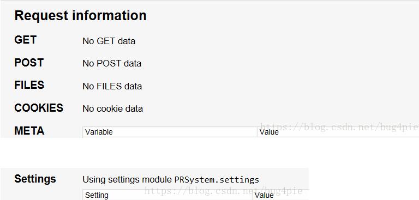
Task: Select the COOKIES section label
Action: [x=39, y=108]
